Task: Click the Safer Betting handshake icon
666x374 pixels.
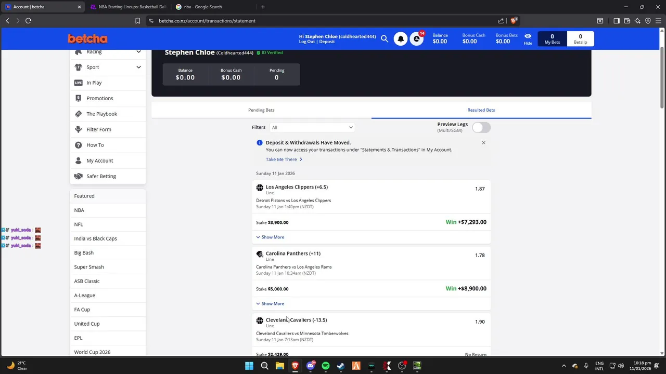Action: pos(79,176)
